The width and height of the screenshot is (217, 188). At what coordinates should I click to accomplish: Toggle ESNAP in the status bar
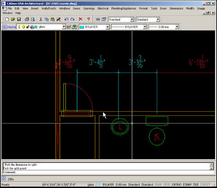pyautogui.click(x=188, y=185)
